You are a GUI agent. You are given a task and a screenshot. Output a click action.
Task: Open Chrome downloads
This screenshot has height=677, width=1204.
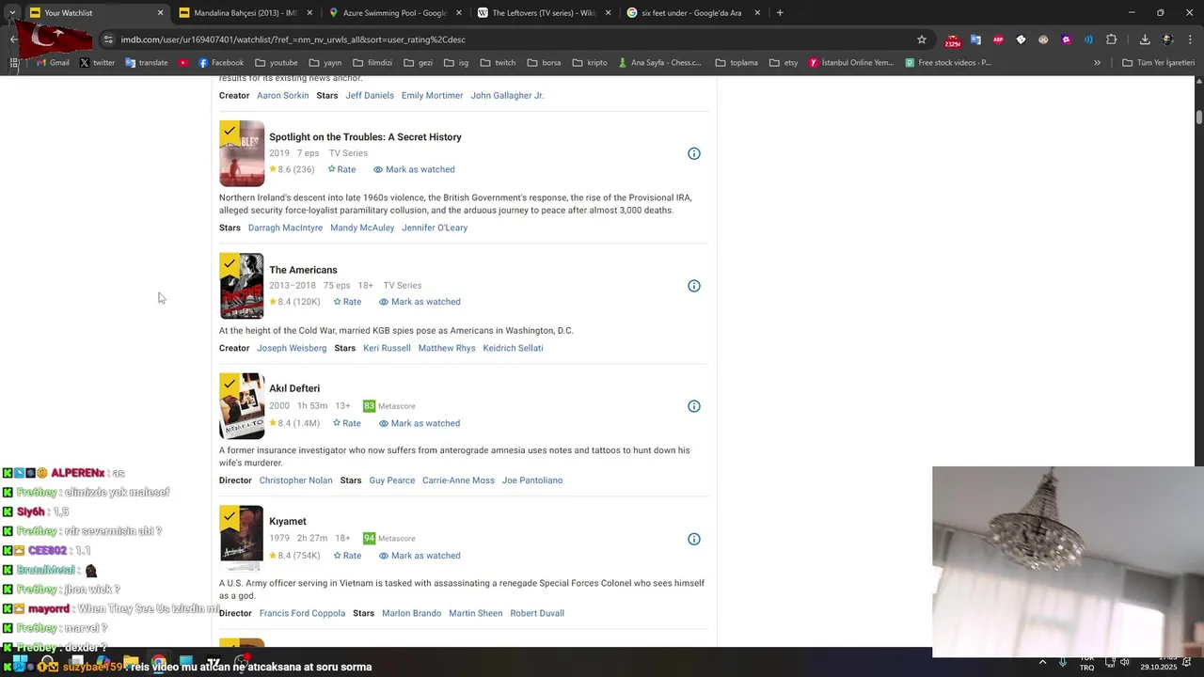pos(1145,39)
